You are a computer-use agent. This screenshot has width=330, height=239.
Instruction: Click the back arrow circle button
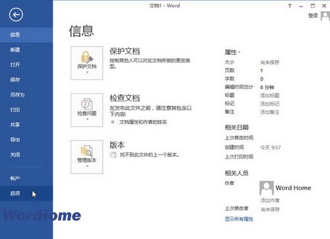pyautogui.click(x=16, y=15)
